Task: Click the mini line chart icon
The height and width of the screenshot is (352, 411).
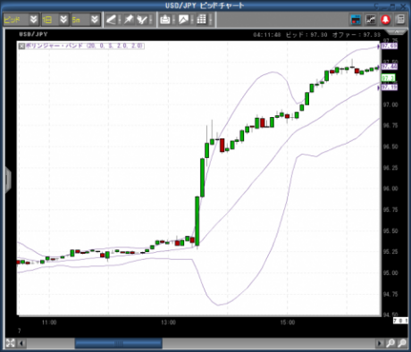Action: [371, 20]
